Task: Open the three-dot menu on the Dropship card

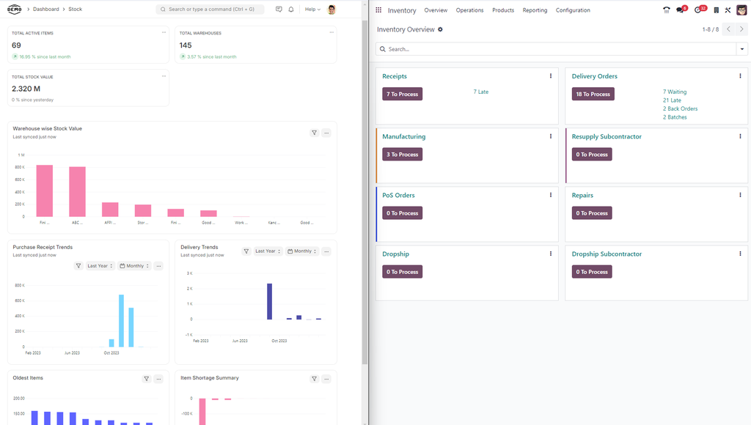Action: [x=551, y=254]
